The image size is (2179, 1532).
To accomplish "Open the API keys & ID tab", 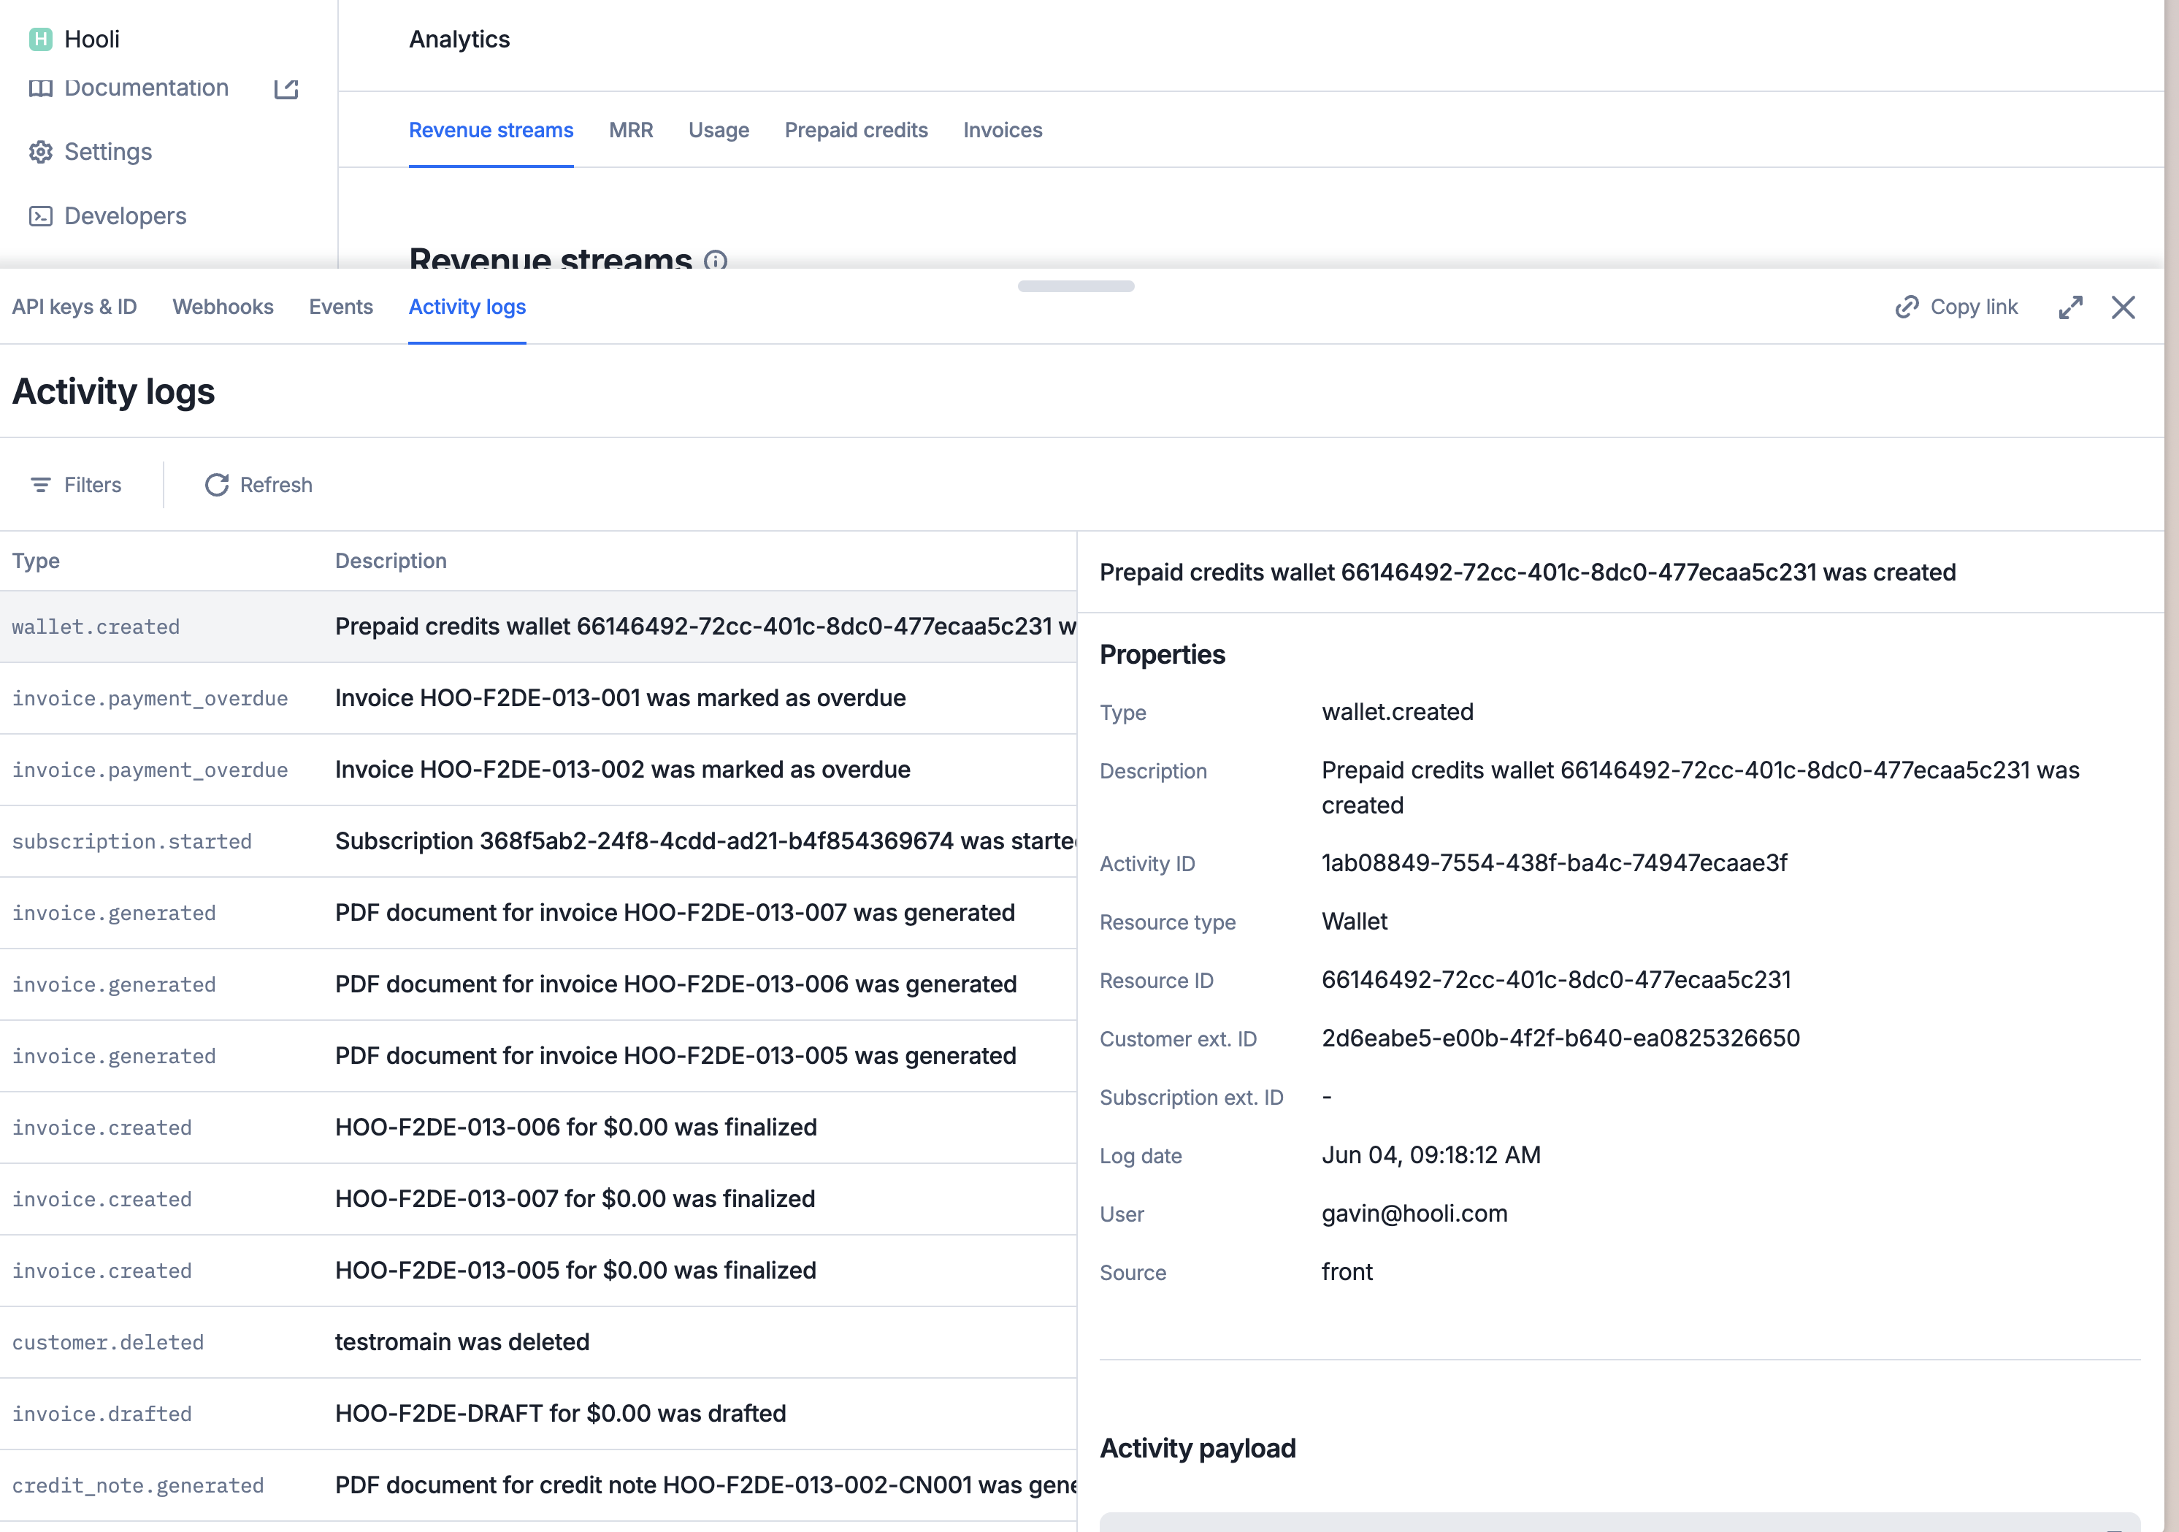I will click(74, 307).
